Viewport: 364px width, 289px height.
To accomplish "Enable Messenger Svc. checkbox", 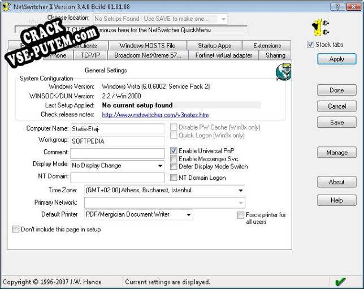I will 174,159.
